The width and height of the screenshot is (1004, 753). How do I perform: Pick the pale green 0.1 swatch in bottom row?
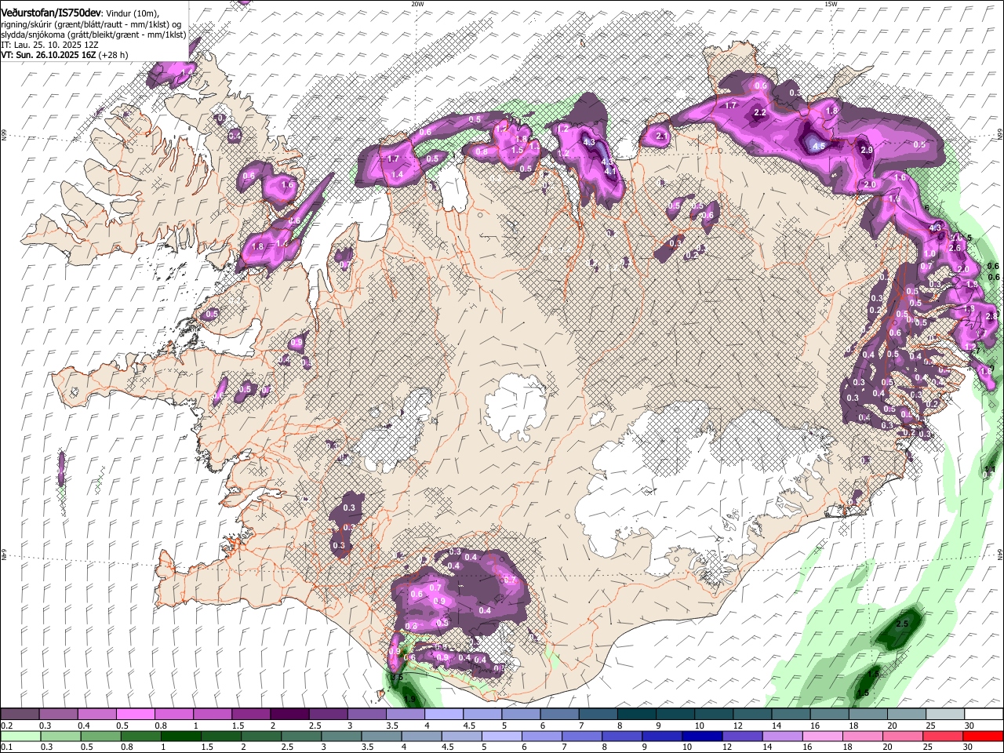pos(20,736)
